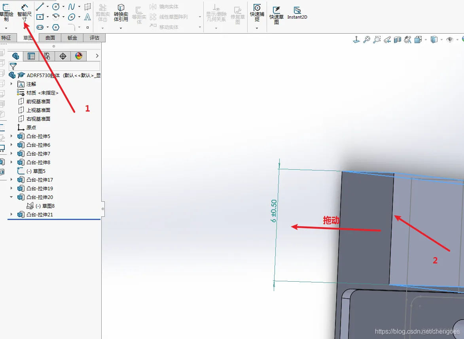This screenshot has width=464, height=339.
Task: Click Zoom to Area magnifier icon
Action: tap(377, 40)
